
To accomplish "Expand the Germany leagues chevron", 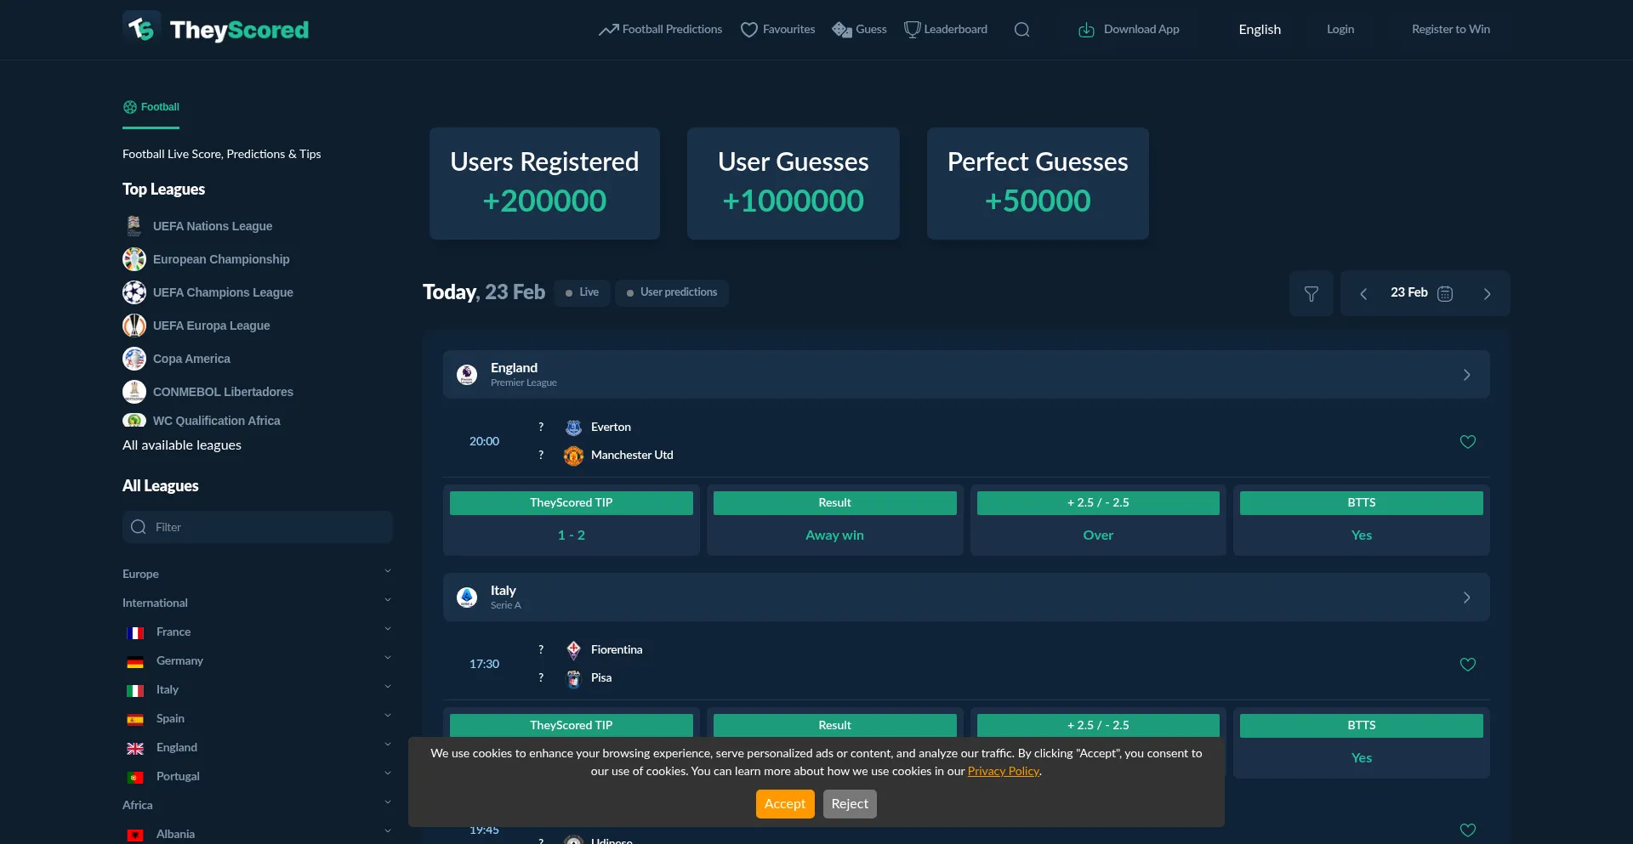I will click(388, 658).
